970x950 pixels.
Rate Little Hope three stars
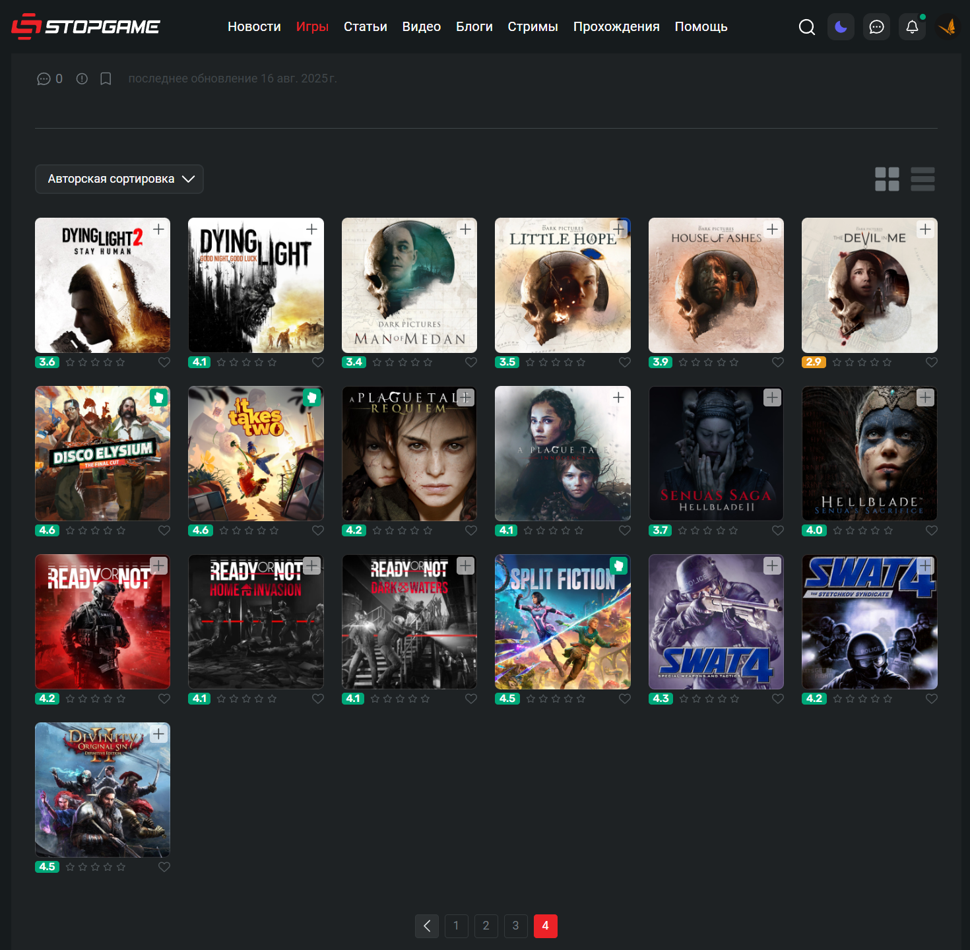tap(556, 362)
